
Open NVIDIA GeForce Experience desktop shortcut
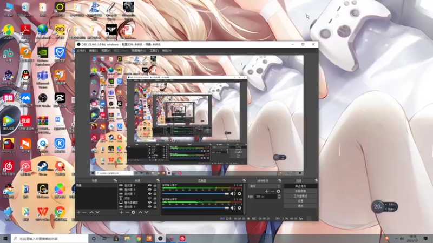(43, 57)
